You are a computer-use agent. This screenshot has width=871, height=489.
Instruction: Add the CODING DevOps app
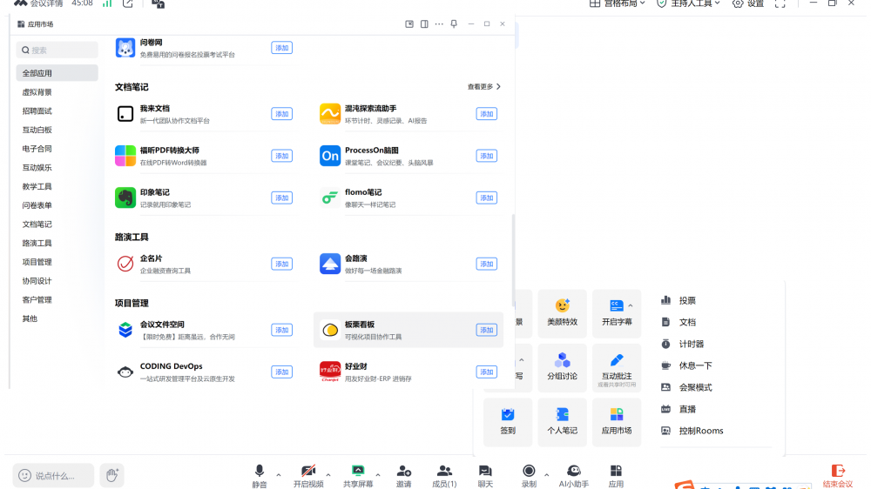click(281, 372)
